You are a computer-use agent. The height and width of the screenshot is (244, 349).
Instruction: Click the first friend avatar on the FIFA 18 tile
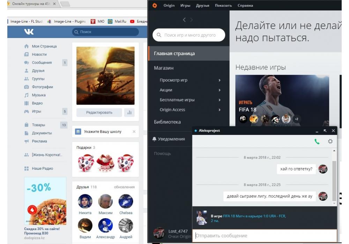pyautogui.click(x=243, y=119)
